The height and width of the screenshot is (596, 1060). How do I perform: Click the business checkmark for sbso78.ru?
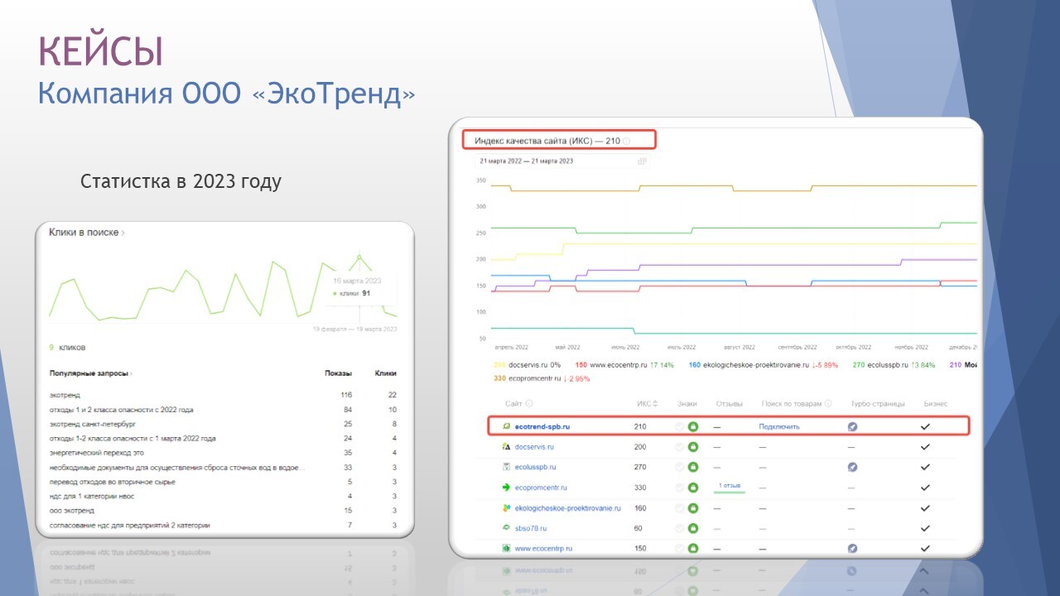(x=925, y=528)
